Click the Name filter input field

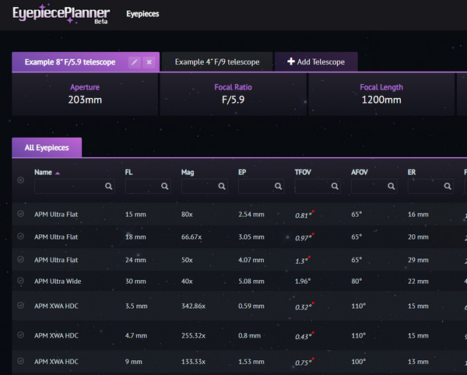point(75,186)
